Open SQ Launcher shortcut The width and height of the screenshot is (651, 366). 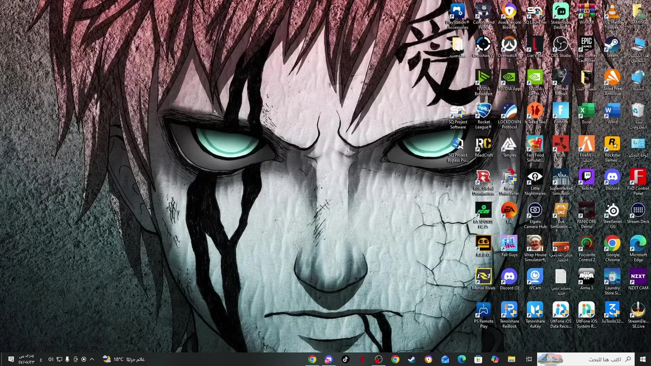point(535,14)
